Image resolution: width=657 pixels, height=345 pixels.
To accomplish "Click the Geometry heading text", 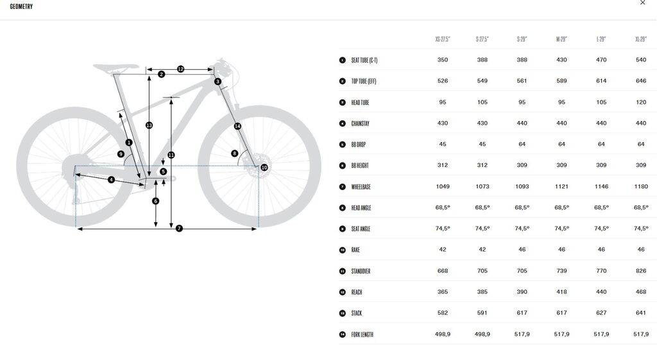I will 21,6.
